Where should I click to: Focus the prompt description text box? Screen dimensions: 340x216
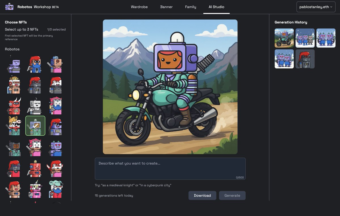(170, 169)
